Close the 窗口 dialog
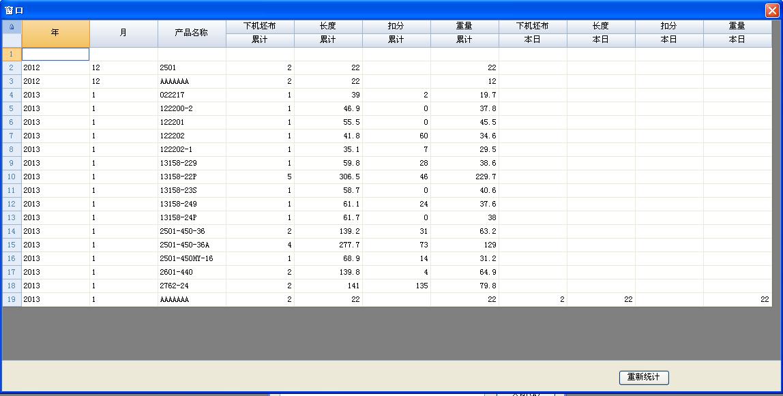 tap(772, 10)
